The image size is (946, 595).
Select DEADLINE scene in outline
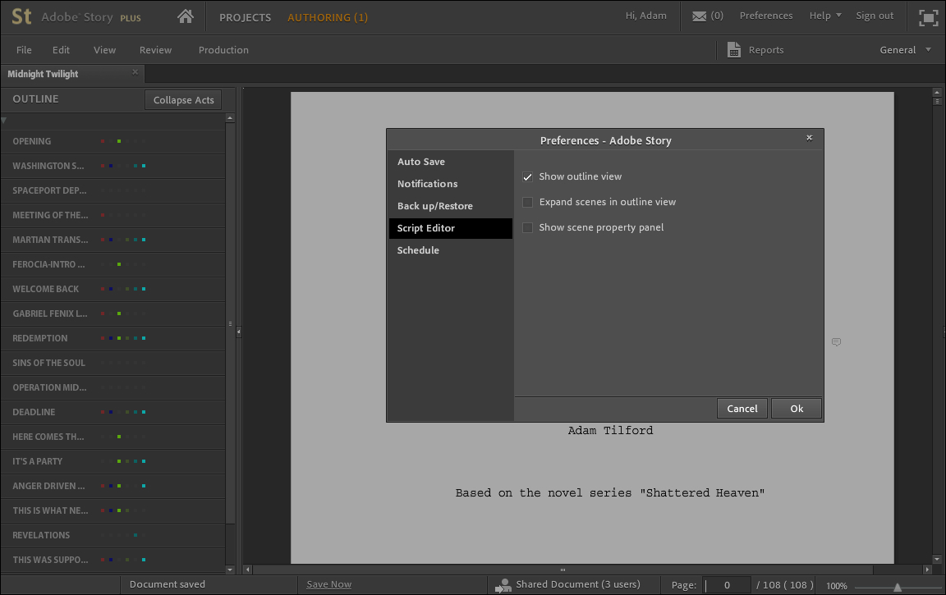pyautogui.click(x=113, y=412)
